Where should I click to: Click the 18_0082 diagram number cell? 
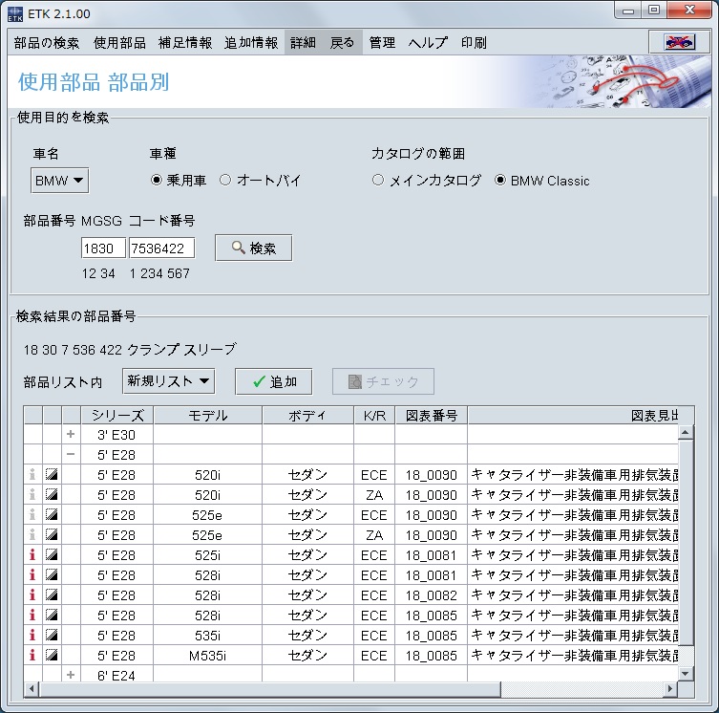(431, 595)
